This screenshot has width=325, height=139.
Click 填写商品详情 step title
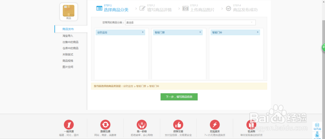[x=159, y=10]
